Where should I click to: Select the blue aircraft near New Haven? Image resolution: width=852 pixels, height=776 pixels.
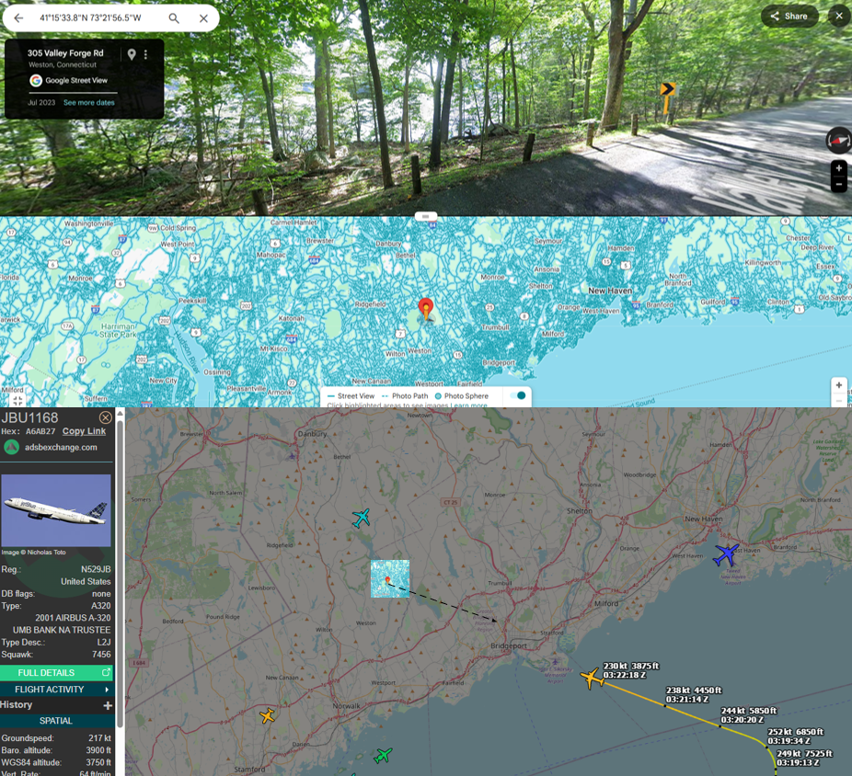click(x=726, y=555)
